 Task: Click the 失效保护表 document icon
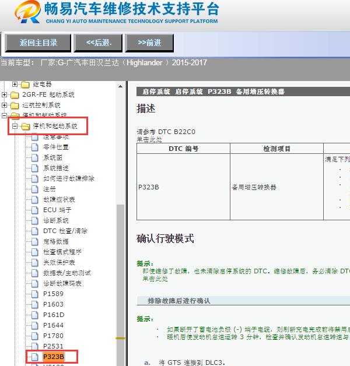35,263
